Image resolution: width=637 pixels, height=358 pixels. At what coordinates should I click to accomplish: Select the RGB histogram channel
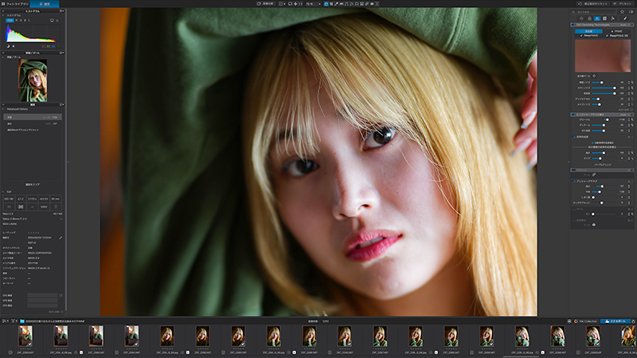coord(10,21)
